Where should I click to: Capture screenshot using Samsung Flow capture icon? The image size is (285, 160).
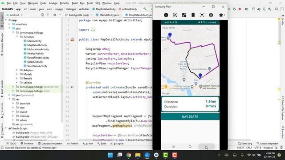[202, 15]
